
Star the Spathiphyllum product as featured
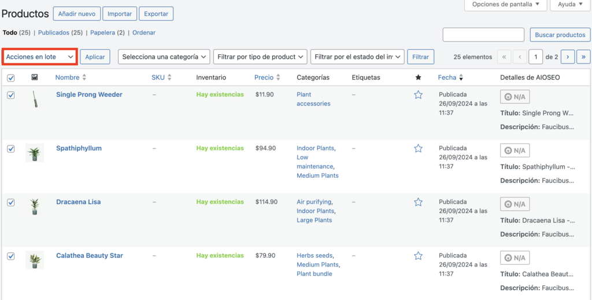(x=418, y=148)
